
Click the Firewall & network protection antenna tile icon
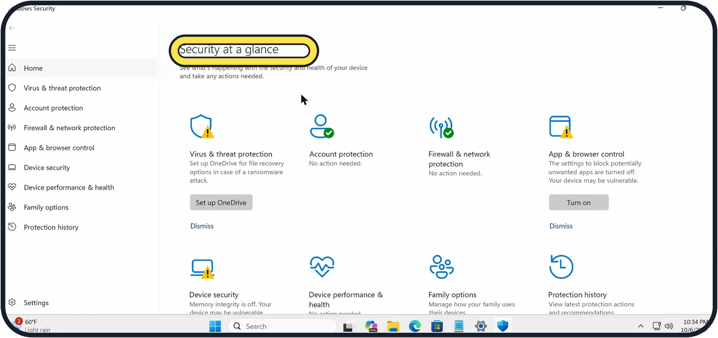(x=441, y=127)
